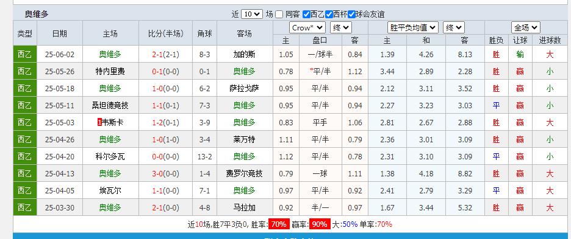This screenshot has width=571, height=239.
Task: Click the 比分(半场) column header
Action: pyautogui.click(x=166, y=33)
